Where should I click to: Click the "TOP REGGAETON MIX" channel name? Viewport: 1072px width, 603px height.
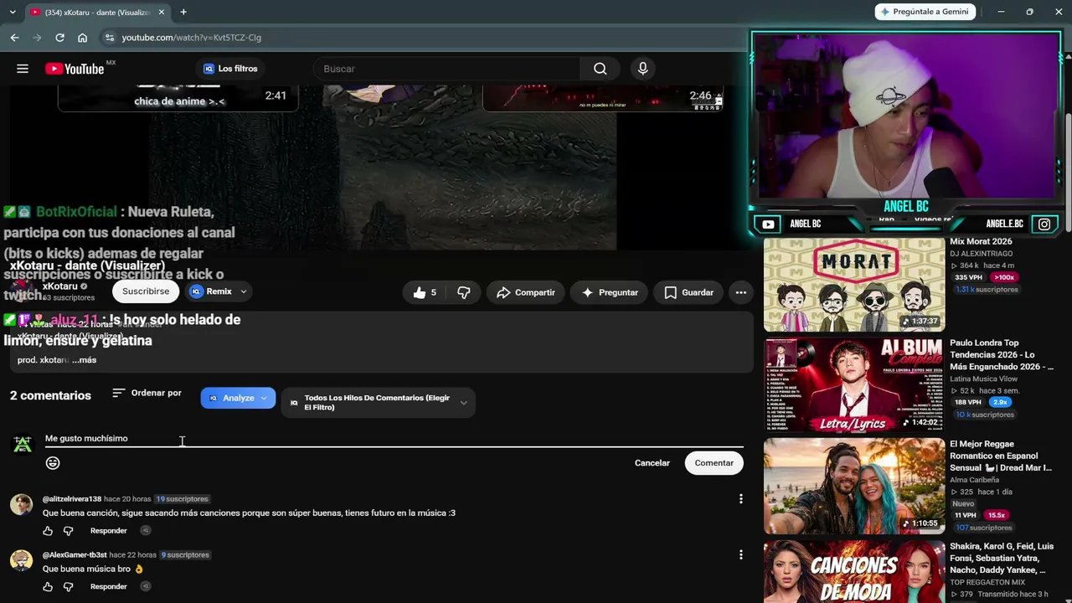pyautogui.click(x=987, y=582)
